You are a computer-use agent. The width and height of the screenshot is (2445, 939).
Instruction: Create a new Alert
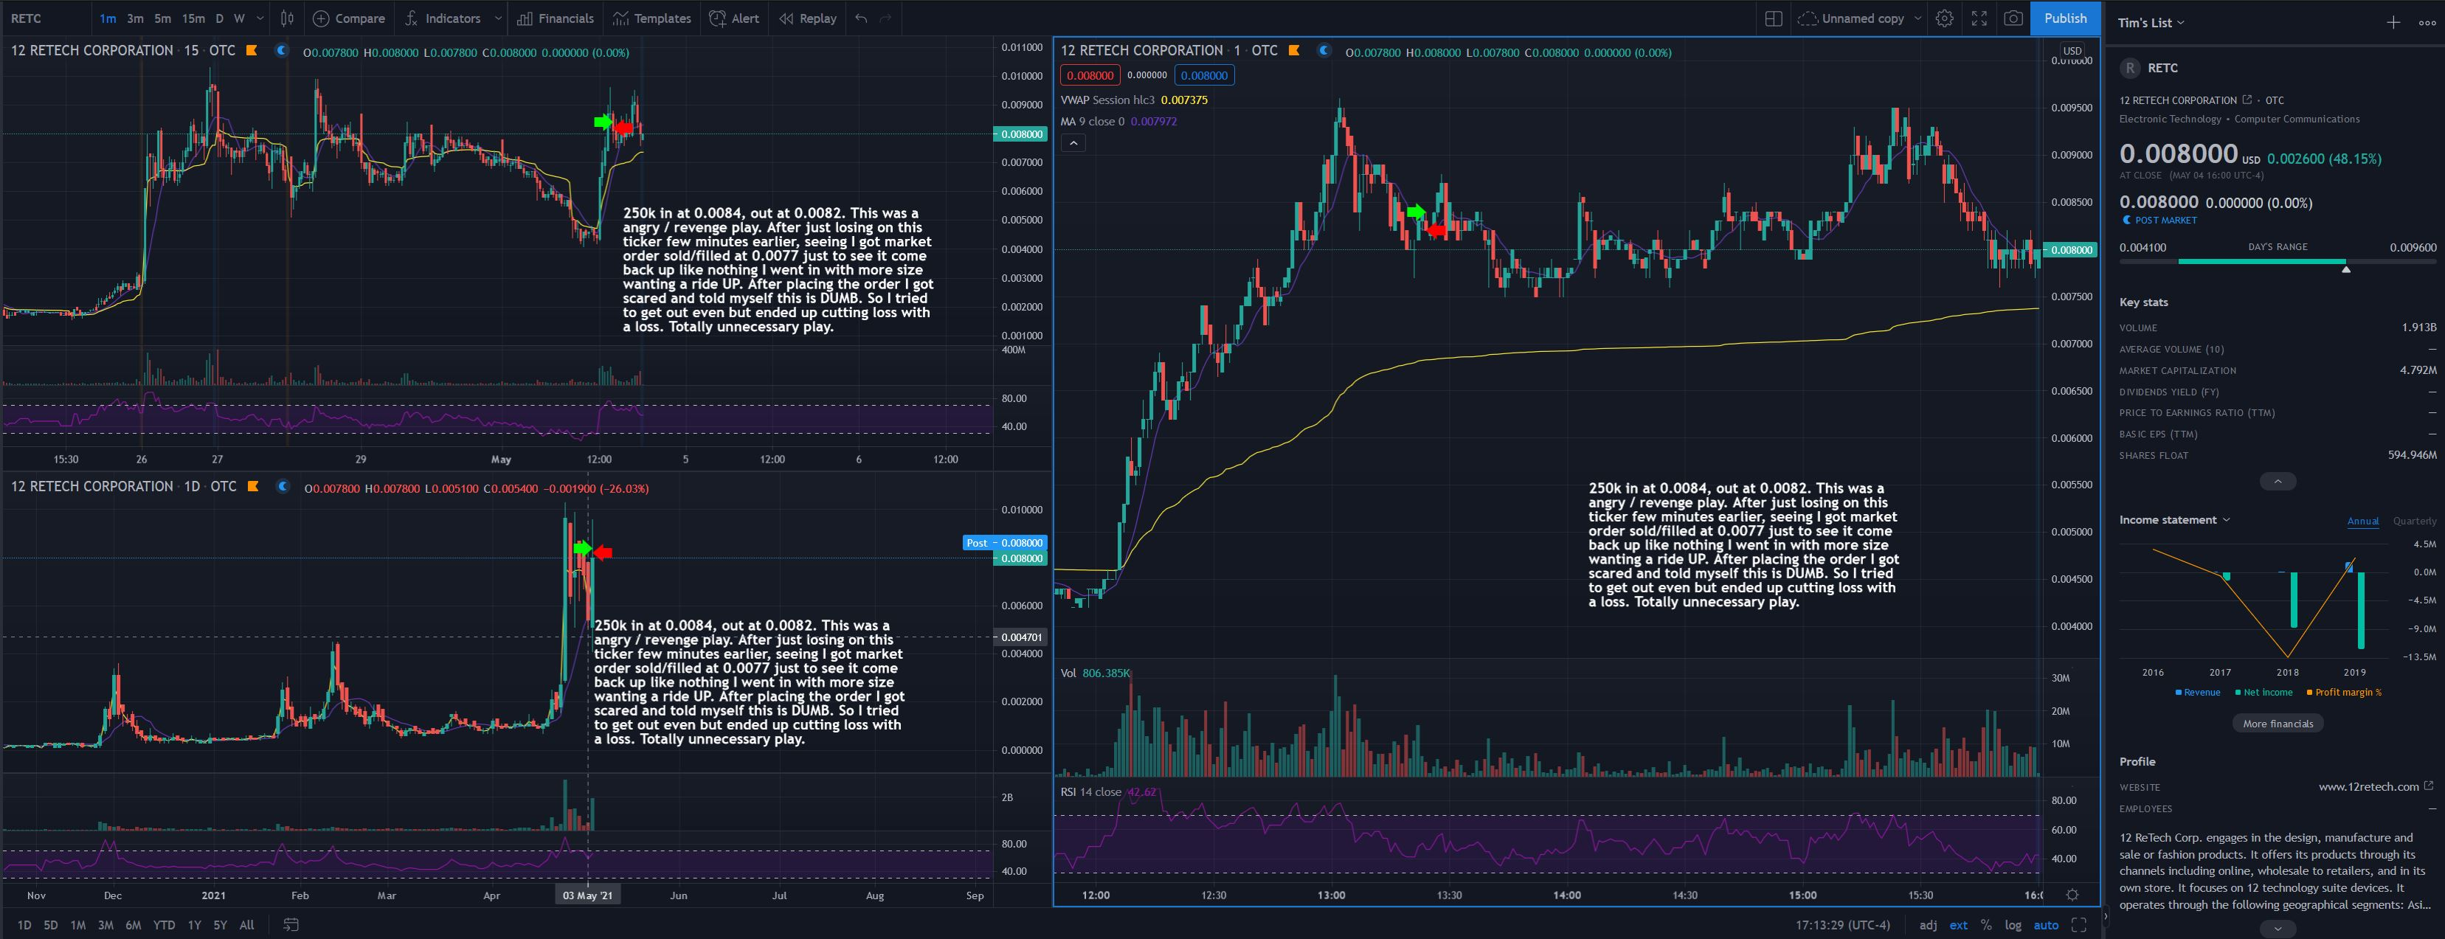[735, 18]
